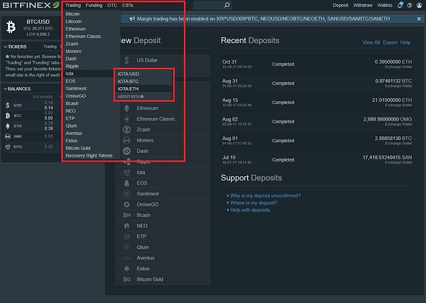Open the help question mark icon
Image resolution: width=426 pixels, height=303 pixels.
[409, 5]
